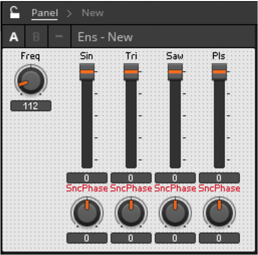Click the dash snapshot compare button

coord(59,37)
